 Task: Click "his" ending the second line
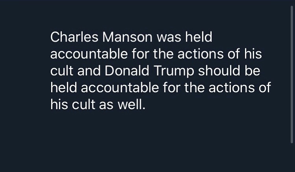253,54
